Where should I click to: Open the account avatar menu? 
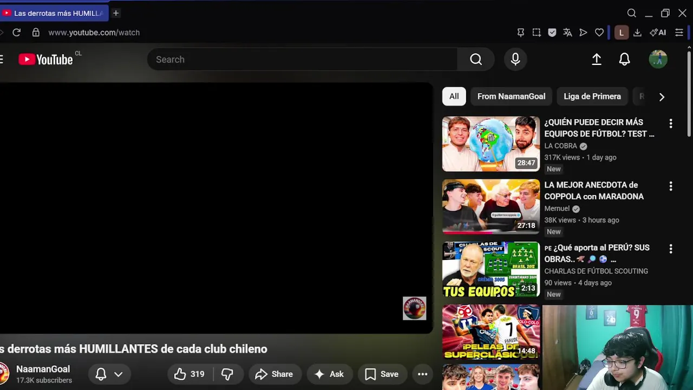658,60
